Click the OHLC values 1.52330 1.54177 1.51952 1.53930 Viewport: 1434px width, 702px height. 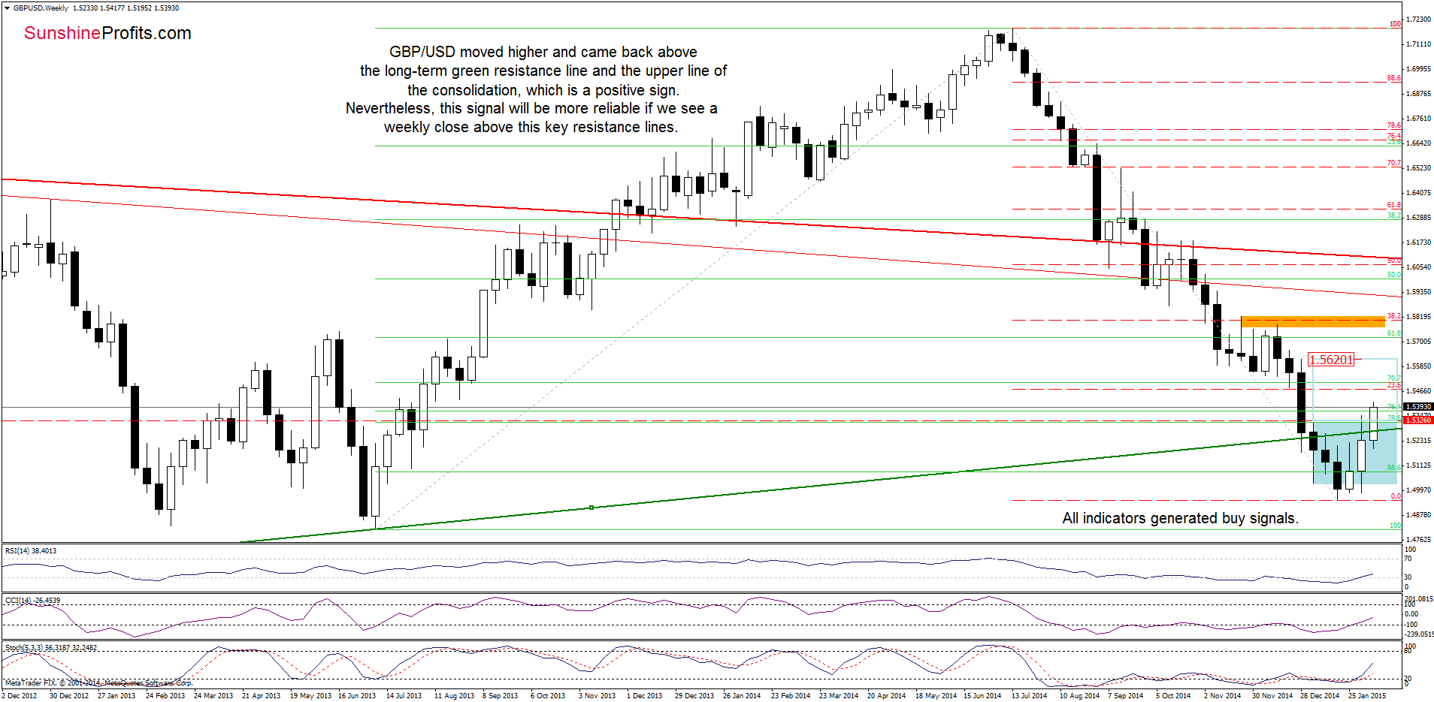pos(126,8)
